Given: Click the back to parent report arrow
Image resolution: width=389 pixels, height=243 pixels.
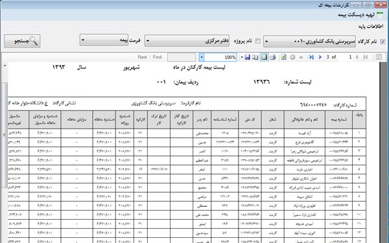Looking at the screenshot, I should click(301, 58).
